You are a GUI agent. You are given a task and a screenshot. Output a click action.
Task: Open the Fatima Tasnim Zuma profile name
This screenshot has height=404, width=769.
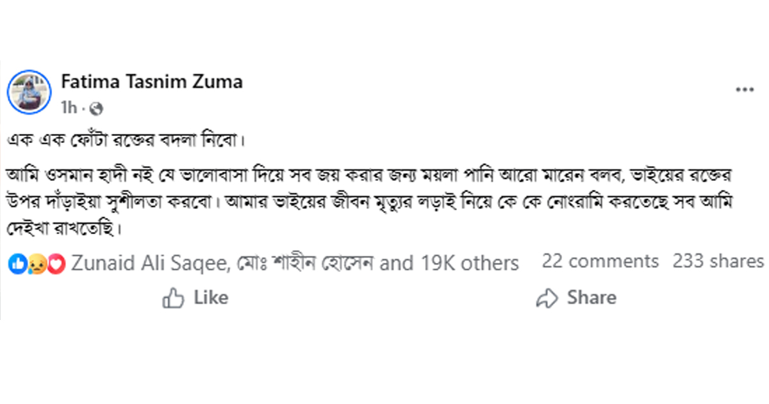(x=152, y=82)
